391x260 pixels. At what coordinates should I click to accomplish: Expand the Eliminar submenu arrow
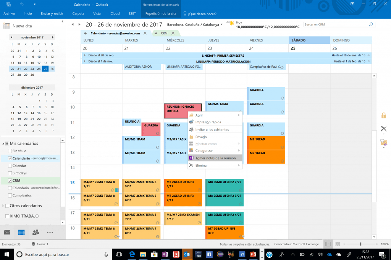coord(239,165)
